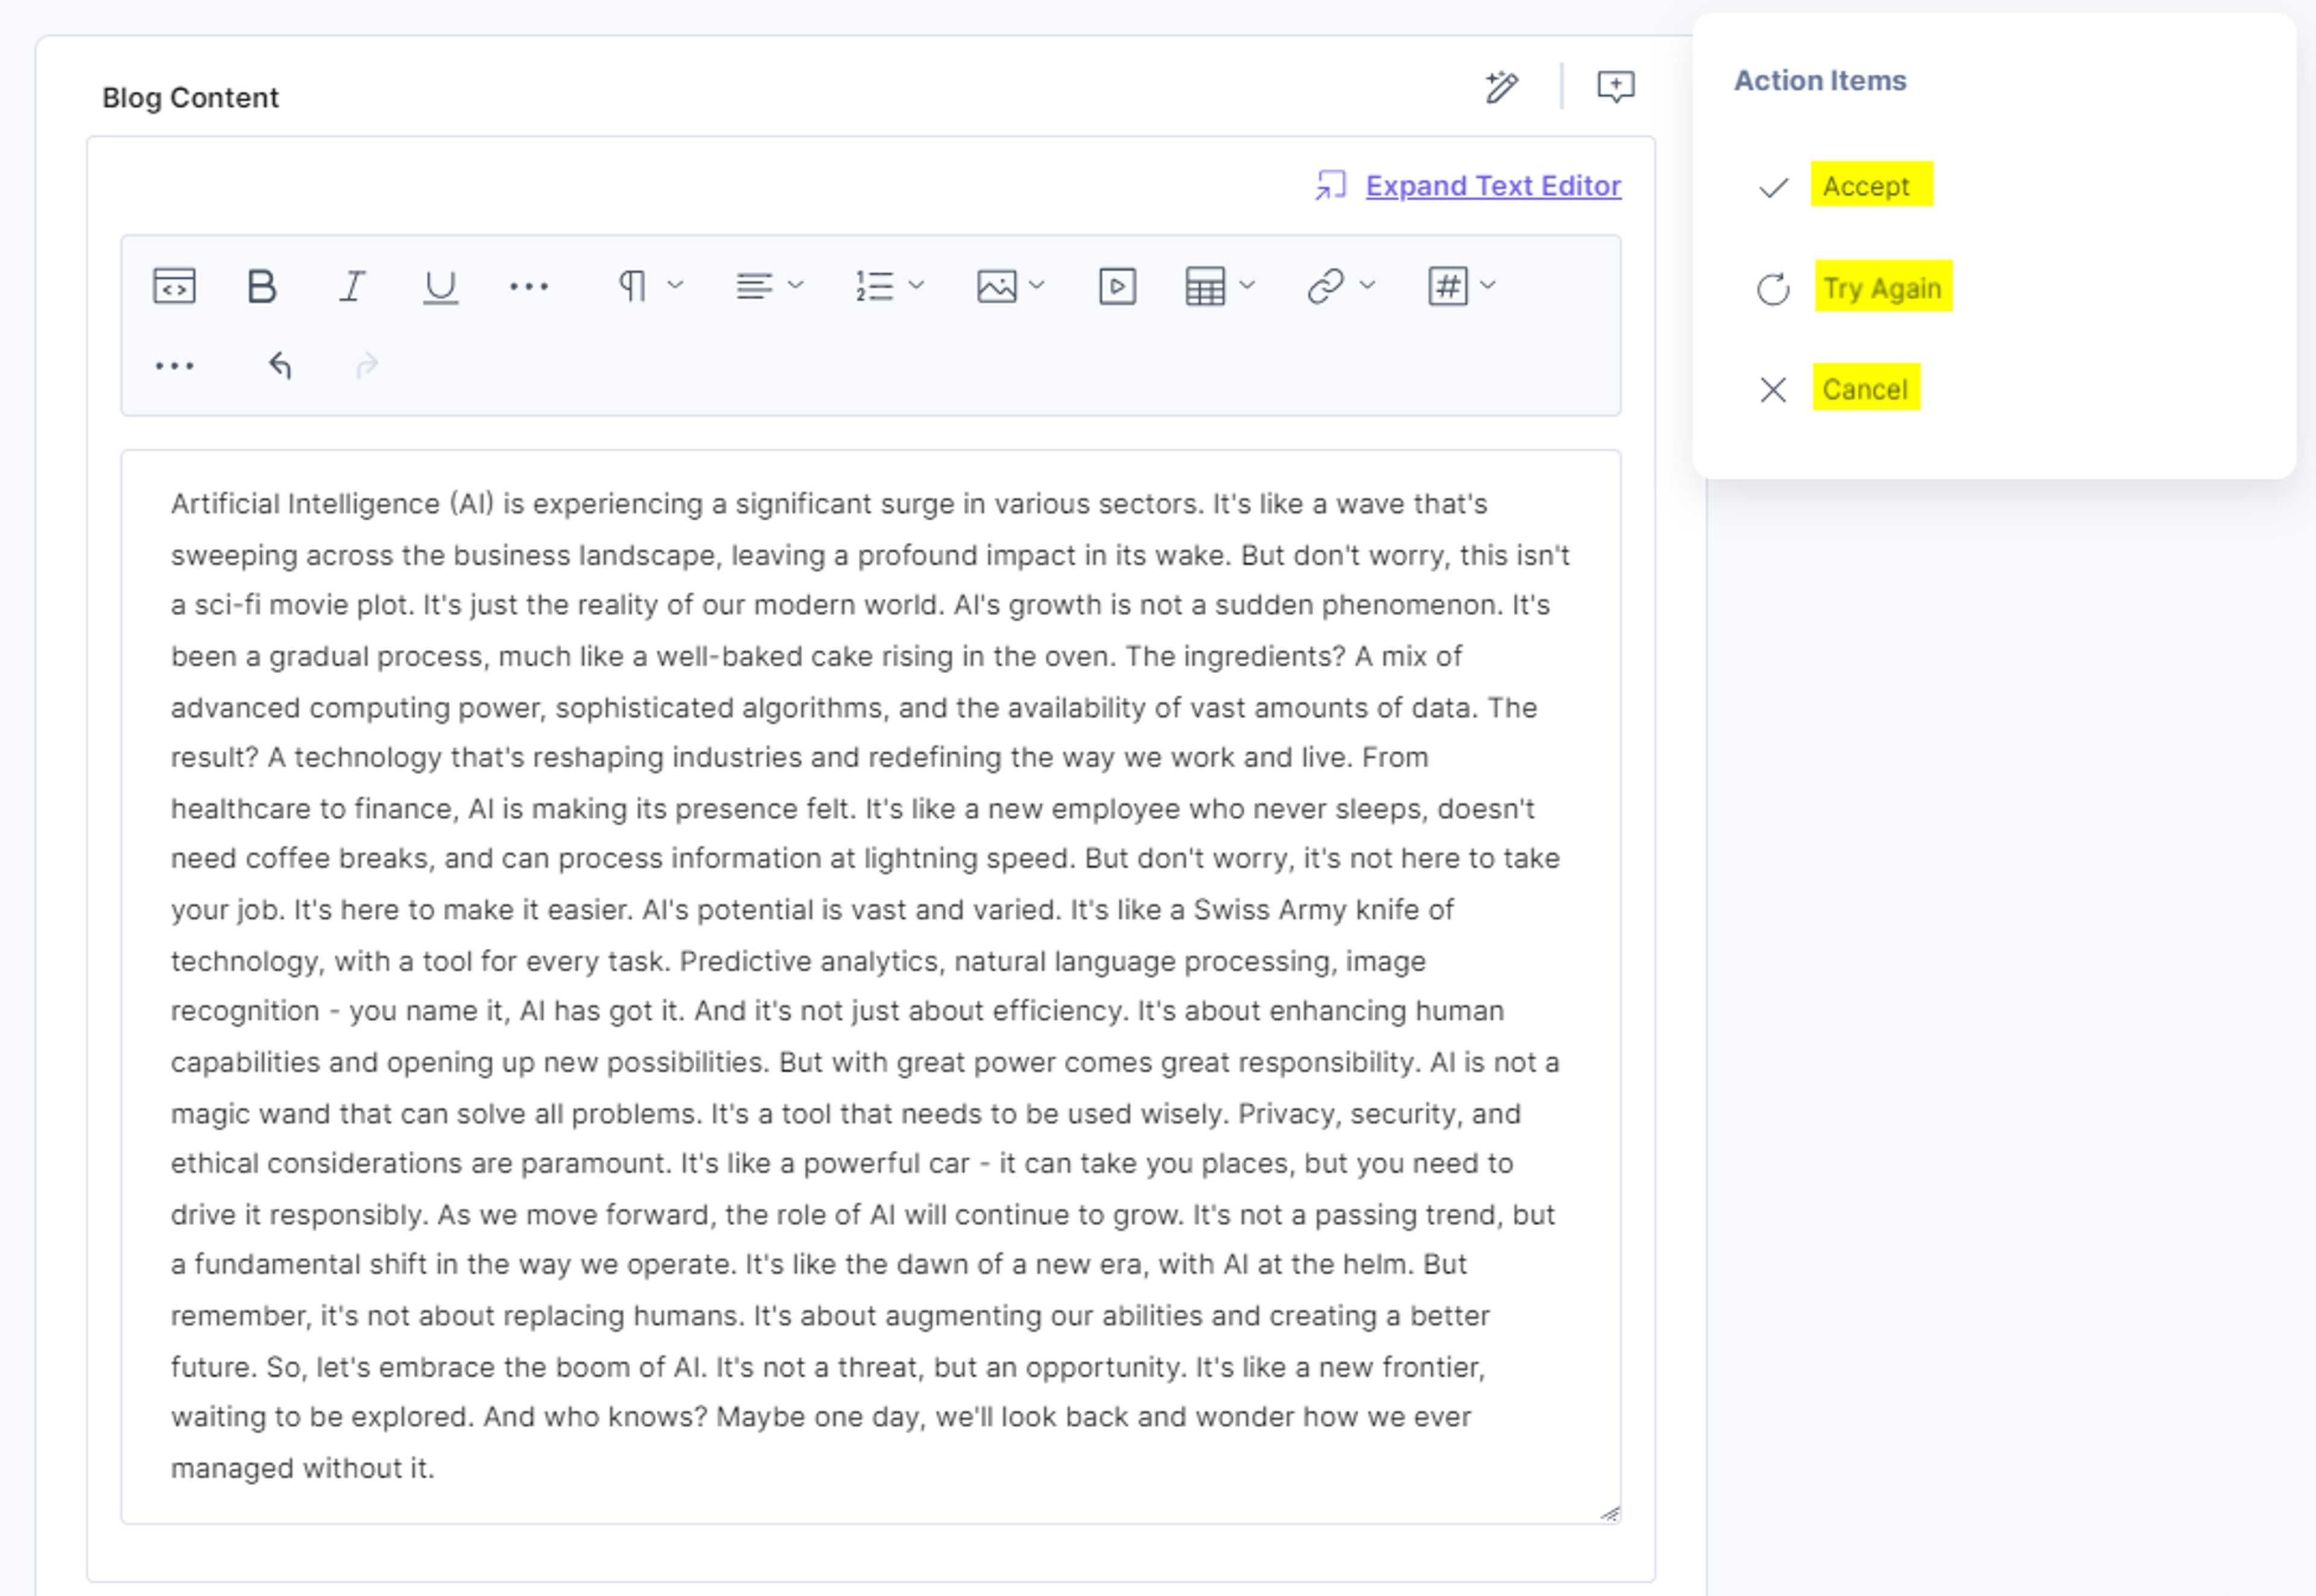
Task: Show more text formatting options
Action: coord(528,287)
